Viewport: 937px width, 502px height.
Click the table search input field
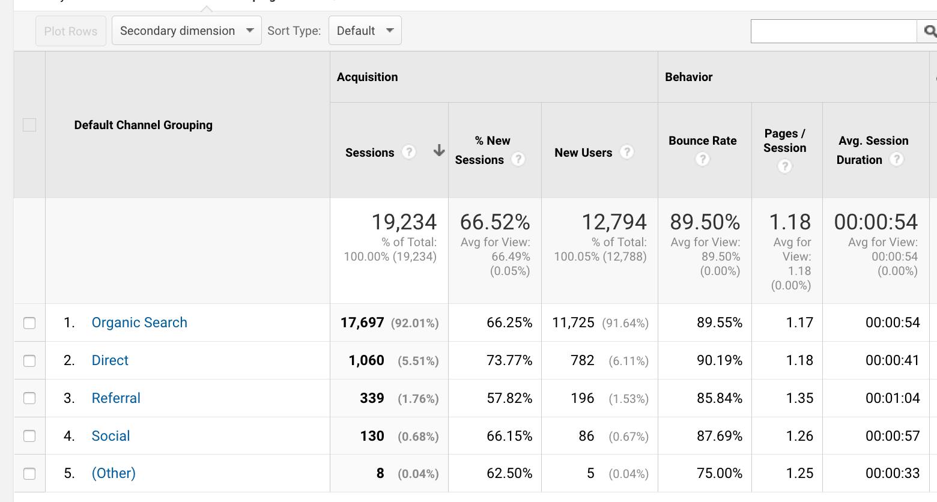tap(834, 31)
